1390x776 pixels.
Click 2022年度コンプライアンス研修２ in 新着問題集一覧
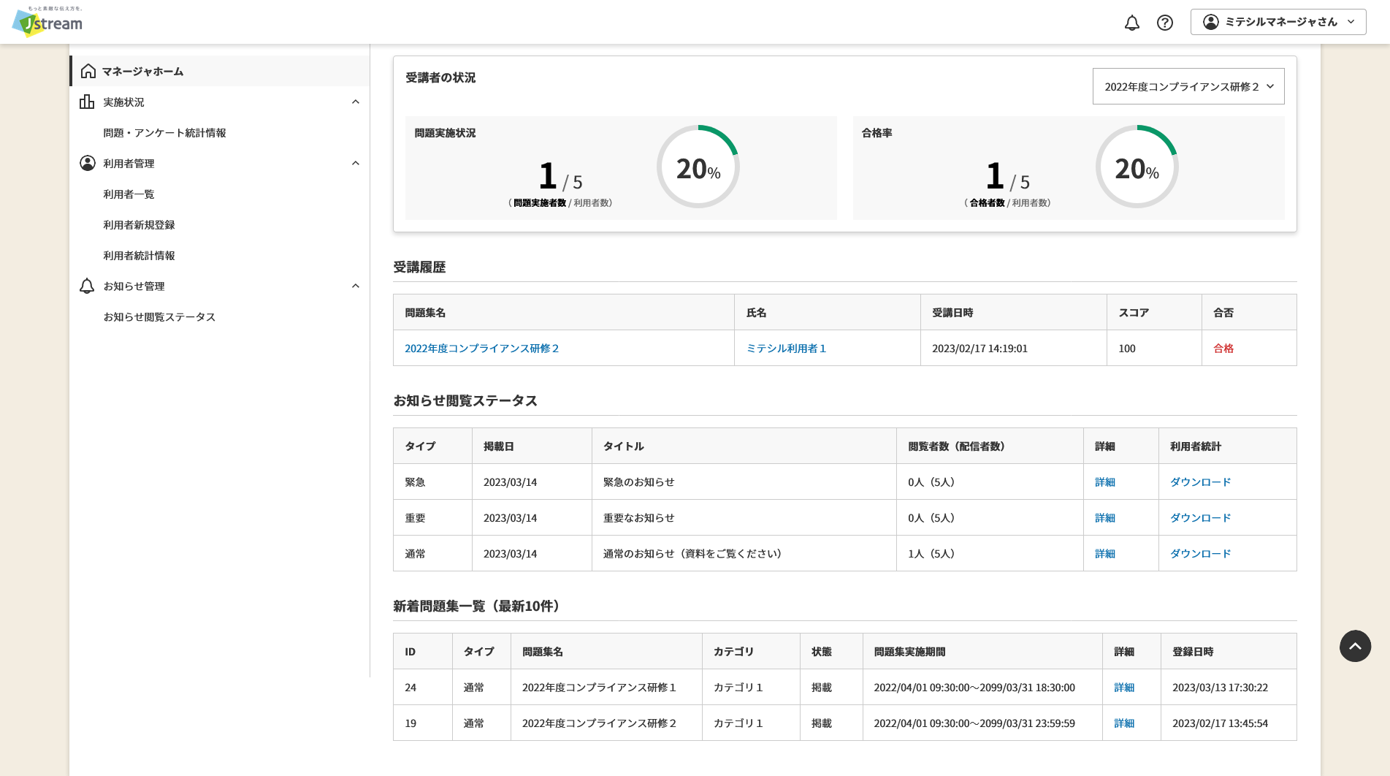(x=599, y=723)
